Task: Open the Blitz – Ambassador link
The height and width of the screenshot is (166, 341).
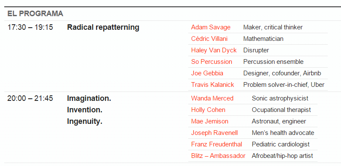Action: coord(218,156)
